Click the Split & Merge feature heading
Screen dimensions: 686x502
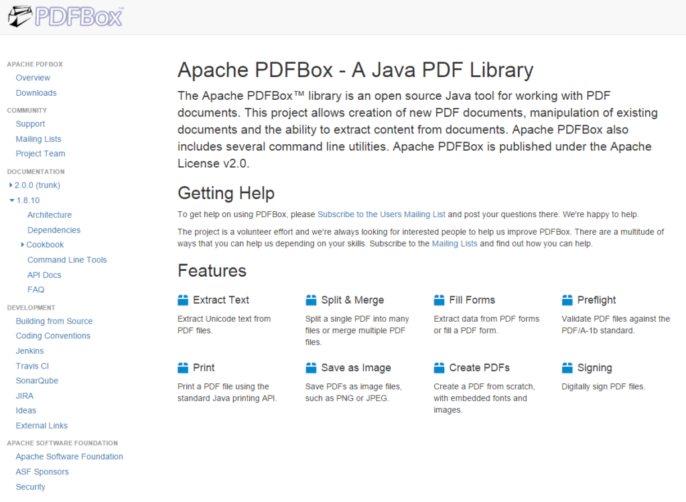point(352,300)
